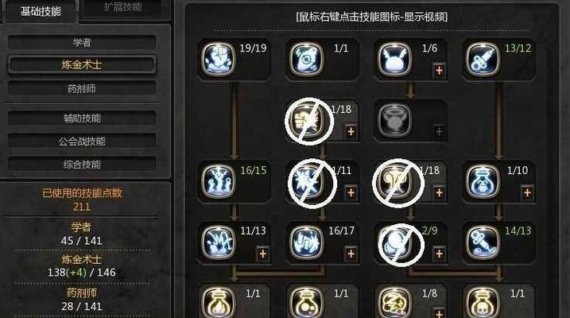This screenshot has height=318, width=570.
Task: Click the skill icon with level 16/15
Action: tap(219, 181)
